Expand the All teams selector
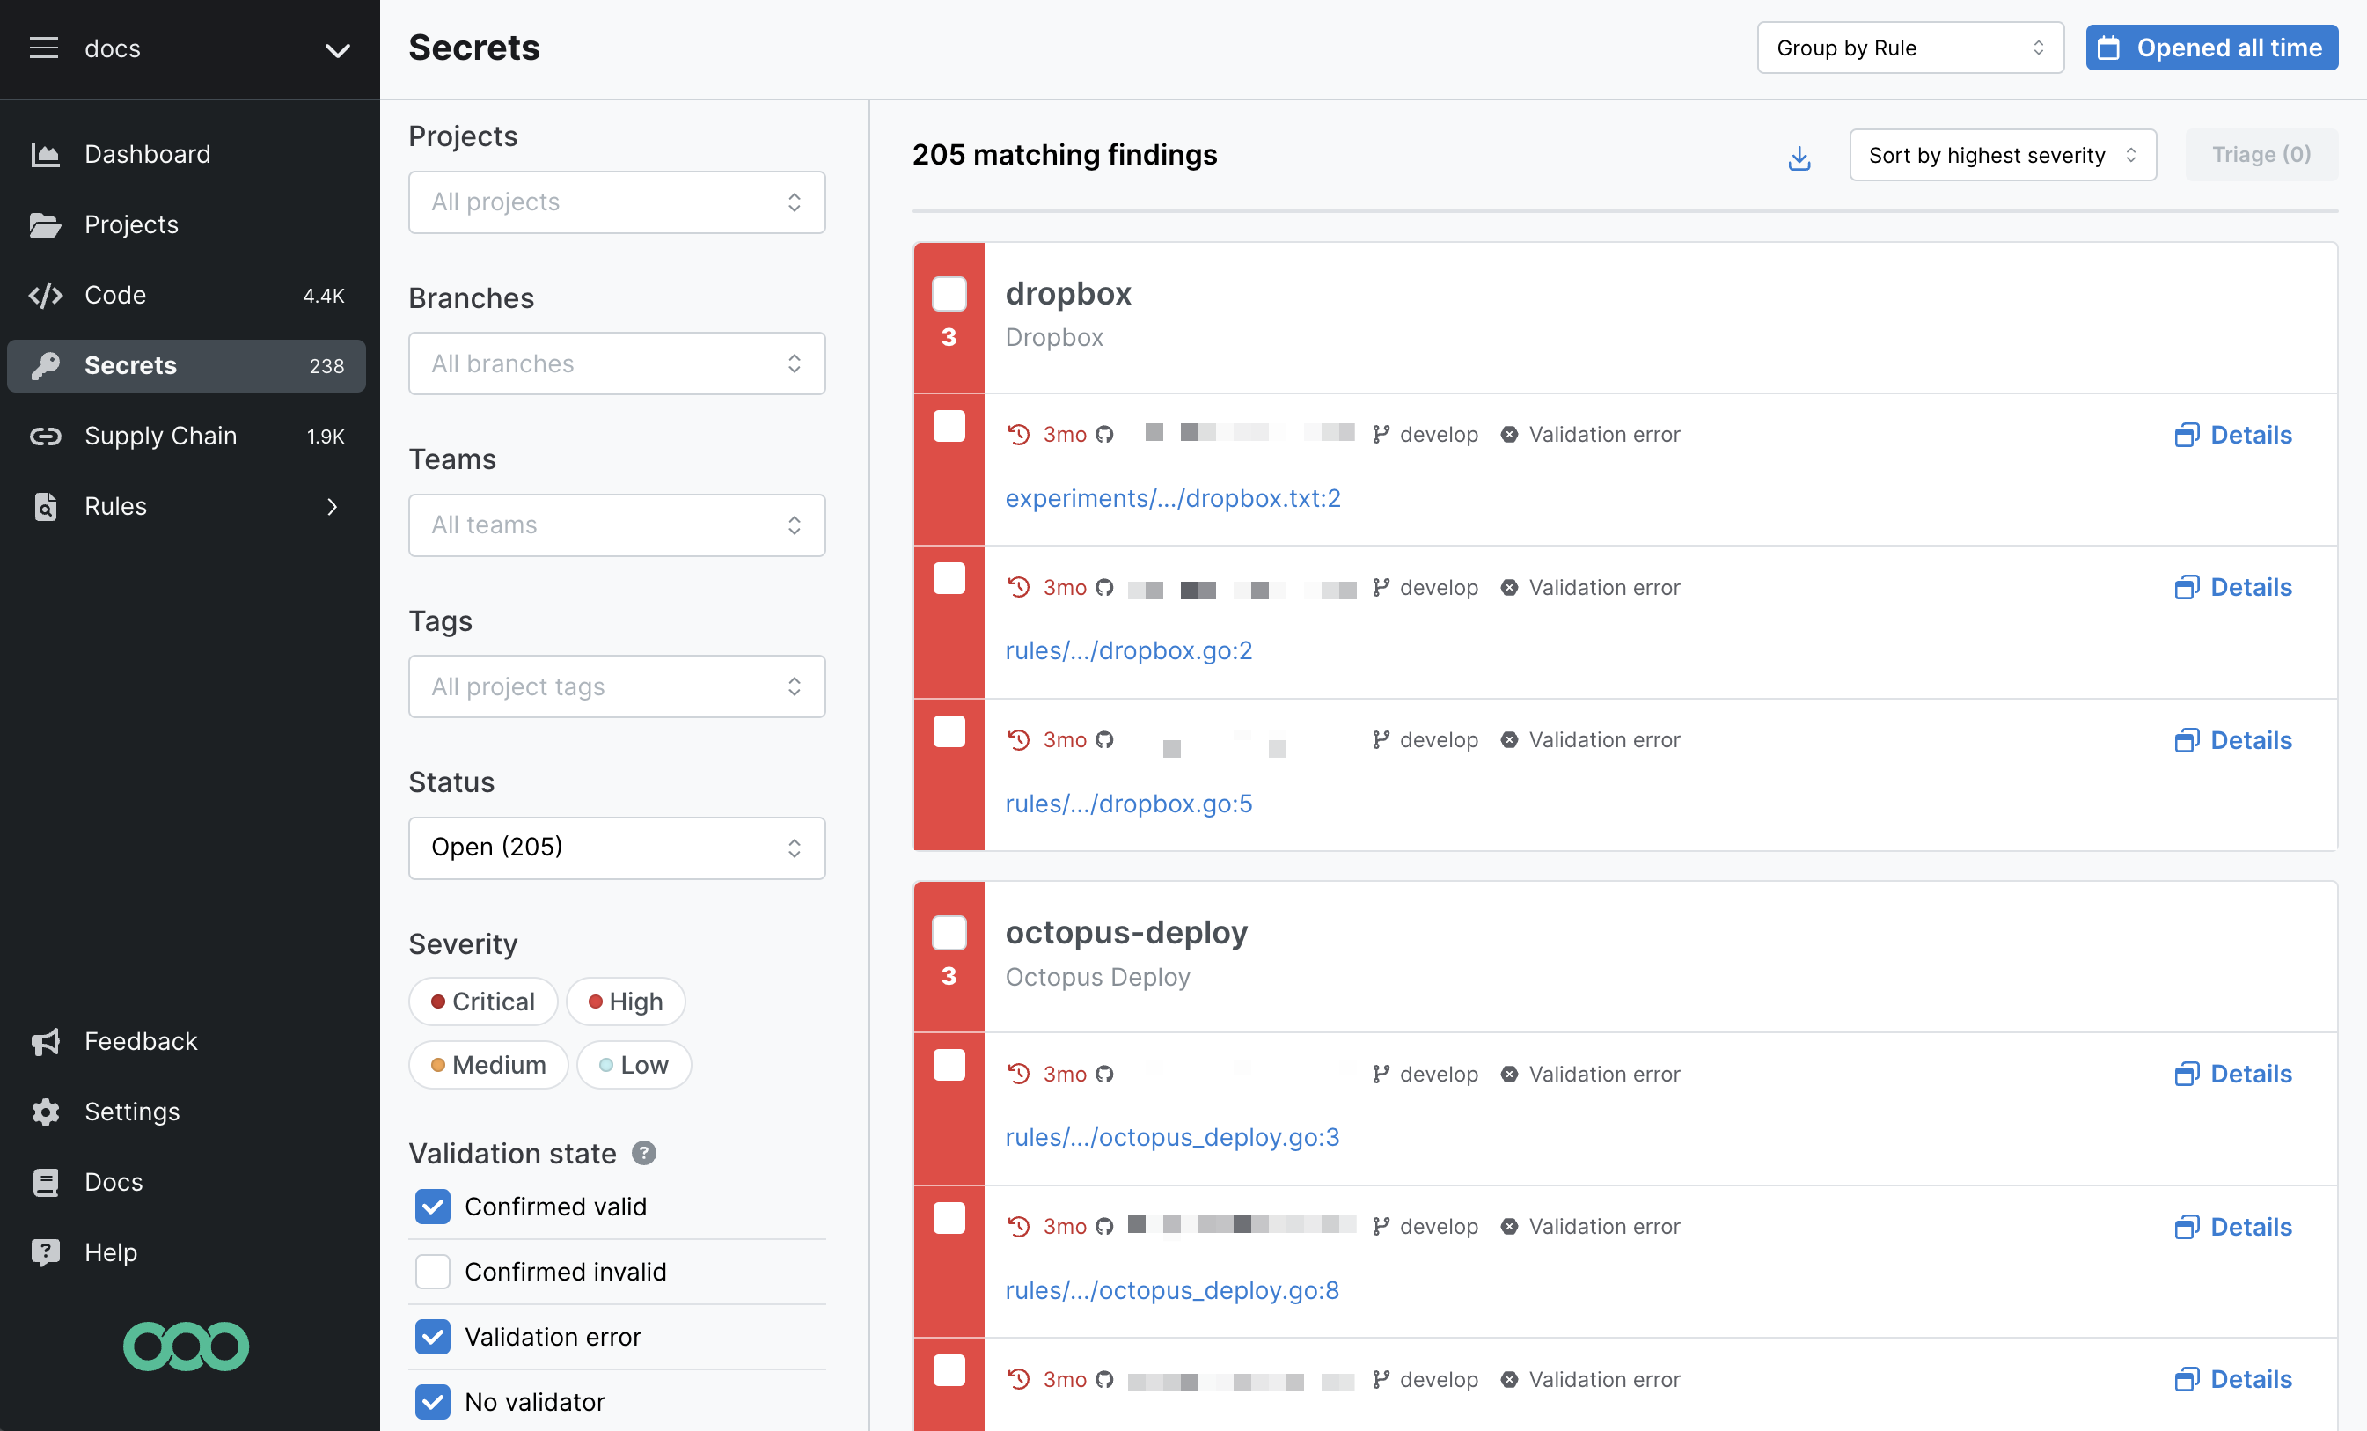Screen dimensions: 2367x1431 click(x=616, y=525)
